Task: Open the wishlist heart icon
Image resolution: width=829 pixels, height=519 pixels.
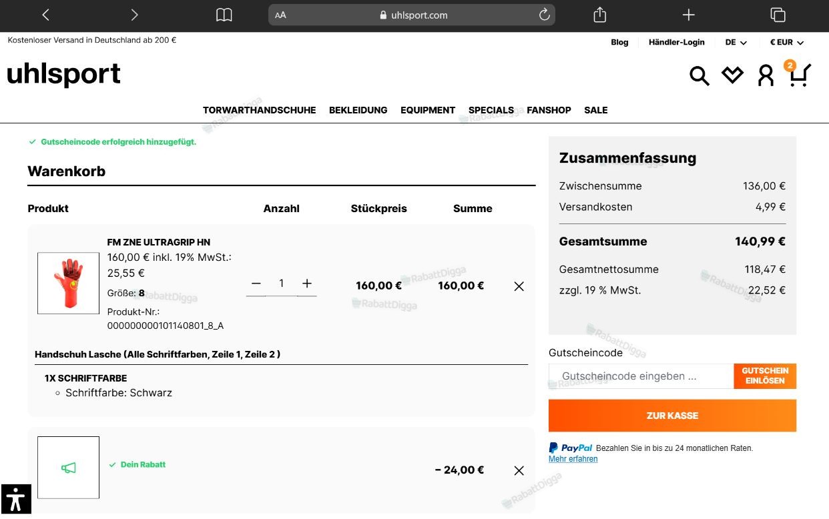Action: click(x=732, y=75)
